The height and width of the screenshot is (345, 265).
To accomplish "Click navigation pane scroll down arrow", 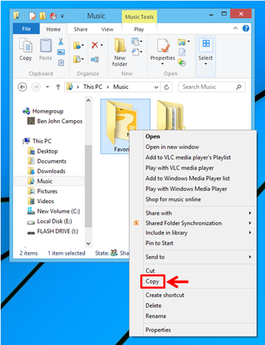I will click(88, 244).
